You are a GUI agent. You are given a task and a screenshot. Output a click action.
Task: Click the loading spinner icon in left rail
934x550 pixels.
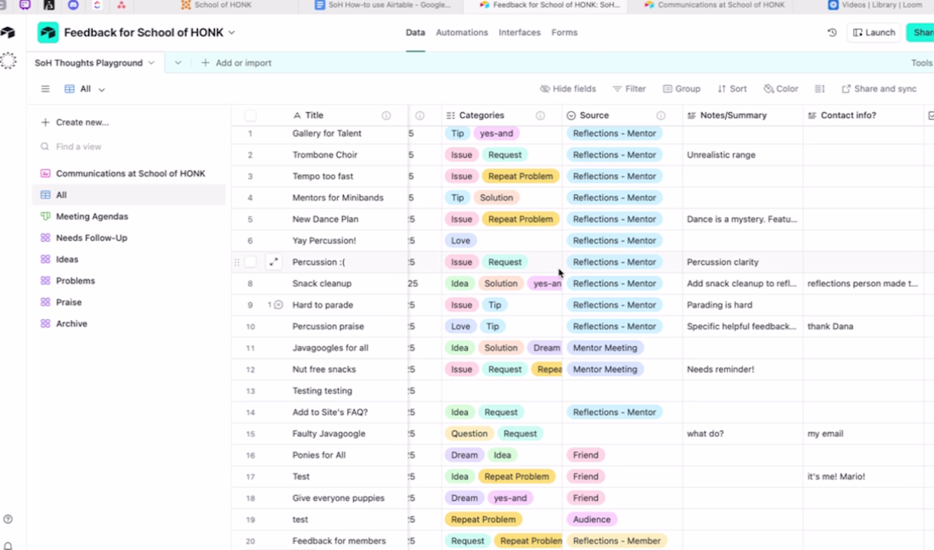click(x=8, y=61)
